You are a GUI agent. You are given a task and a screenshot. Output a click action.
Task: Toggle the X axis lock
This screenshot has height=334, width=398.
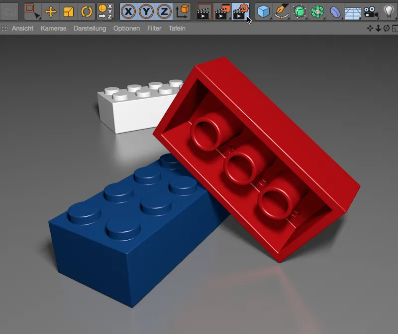point(128,11)
